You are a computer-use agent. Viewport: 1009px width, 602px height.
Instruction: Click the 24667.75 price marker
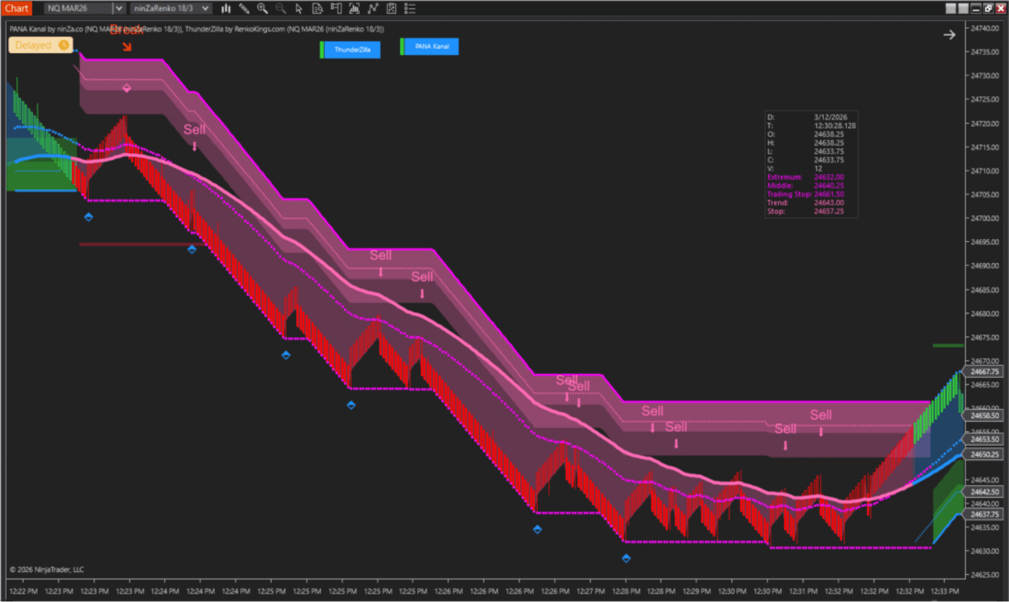(x=984, y=372)
